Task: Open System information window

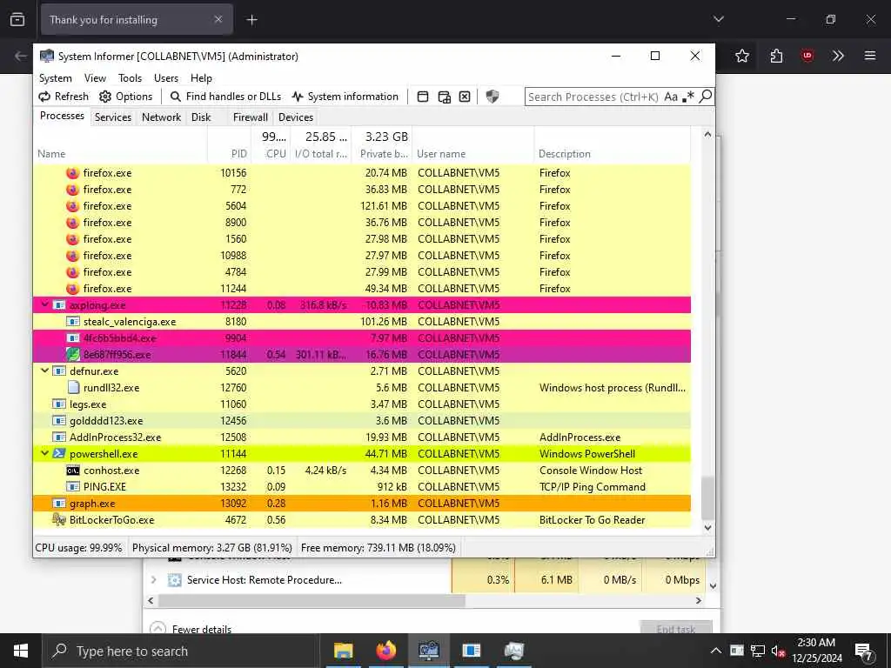Action: (345, 97)
